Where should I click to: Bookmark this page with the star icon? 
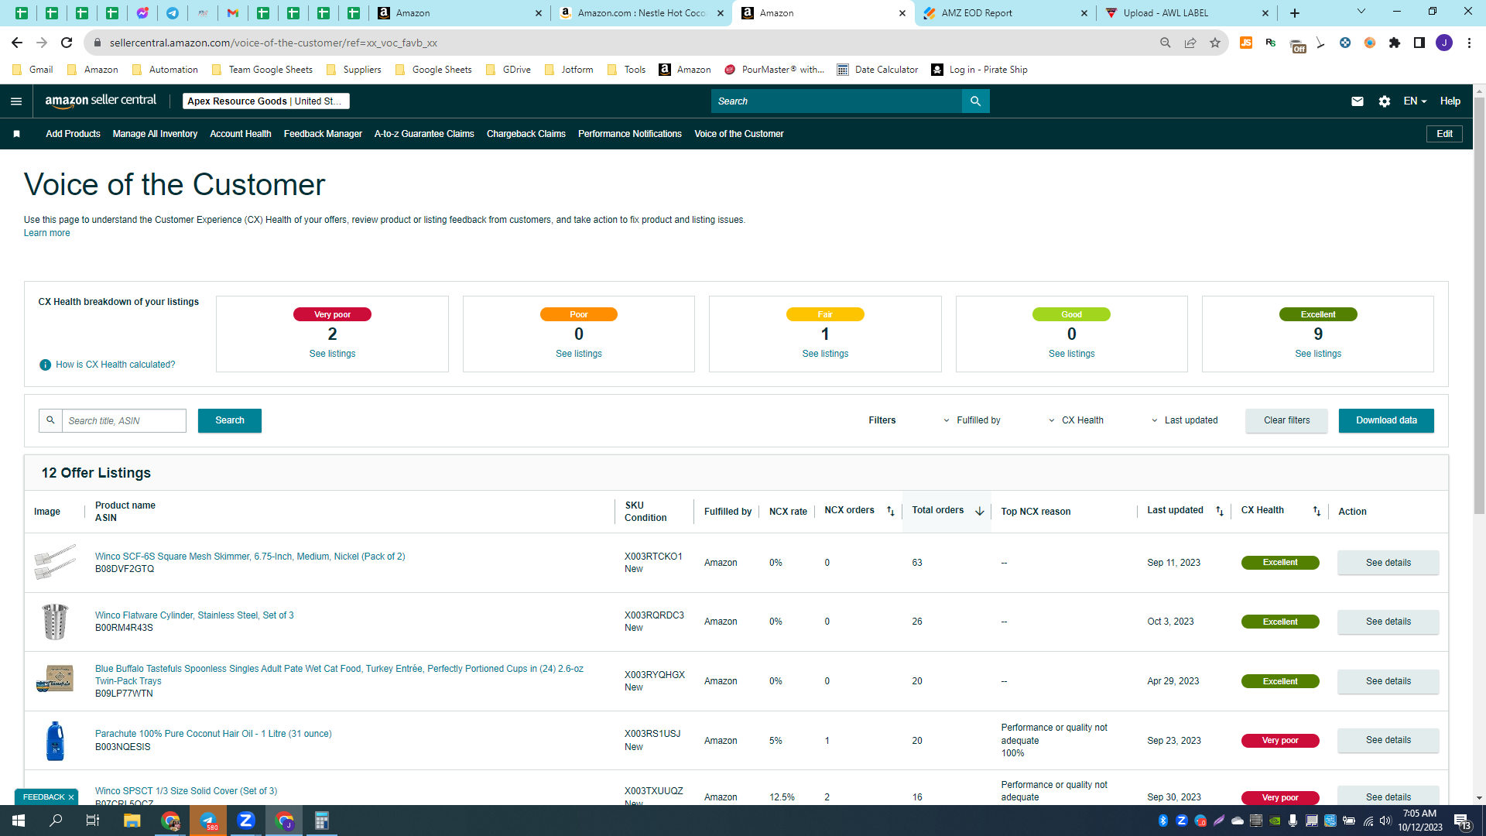(1215, 43)
